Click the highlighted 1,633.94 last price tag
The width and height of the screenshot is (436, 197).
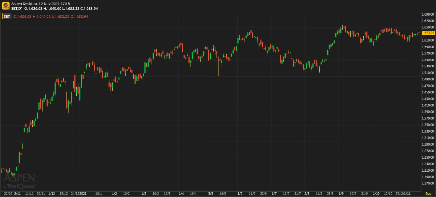coord(428,33)
